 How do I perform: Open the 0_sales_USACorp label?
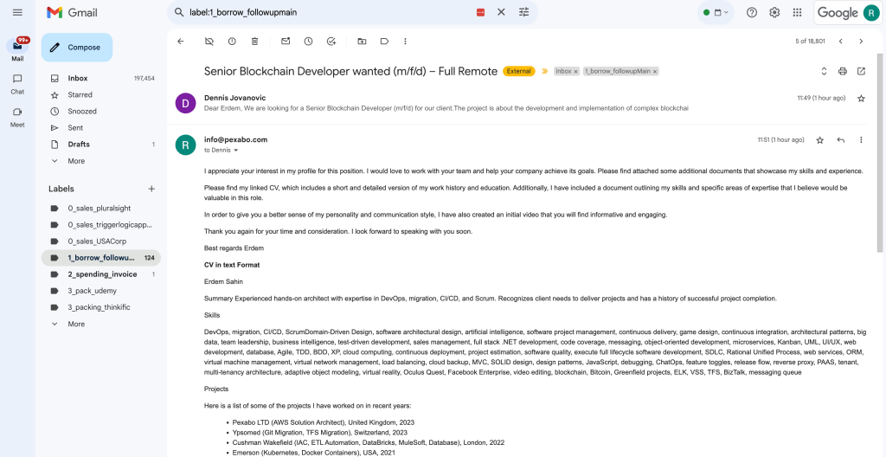coord(100,241)
